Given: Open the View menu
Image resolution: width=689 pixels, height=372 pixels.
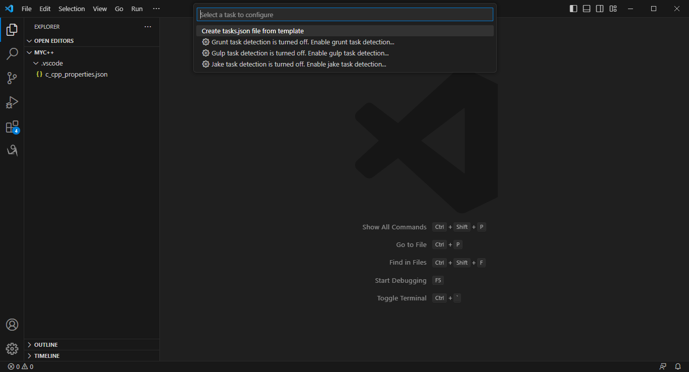Looking at the screenshot, I should point(100,9).
